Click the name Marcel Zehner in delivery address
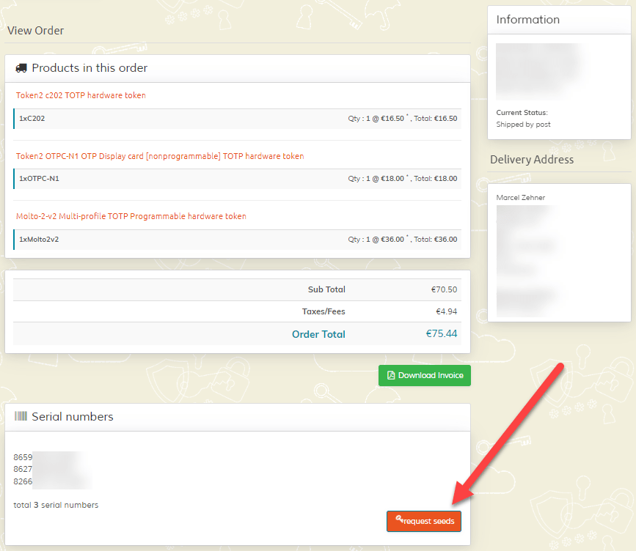The image size is (636, 551). click(x=521, y=198)
